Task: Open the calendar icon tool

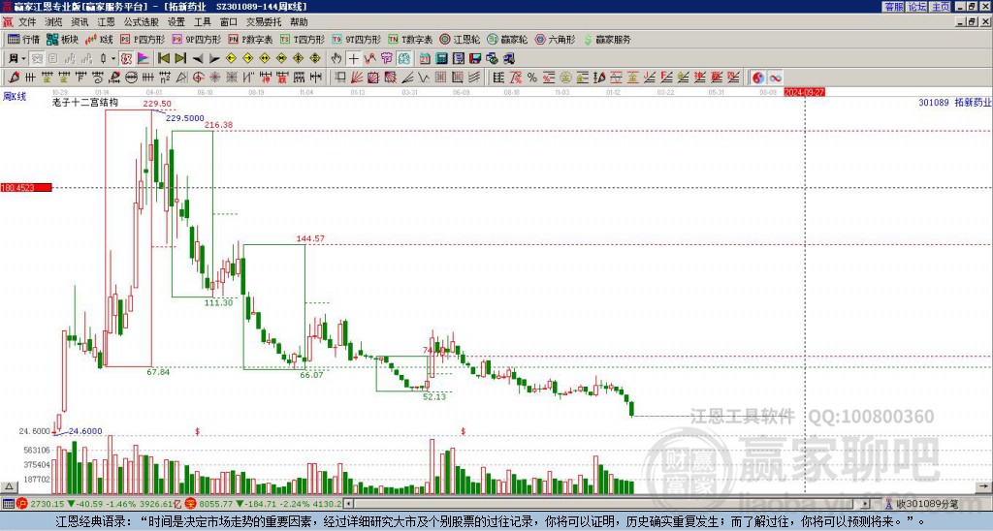Action: (425, 59)
